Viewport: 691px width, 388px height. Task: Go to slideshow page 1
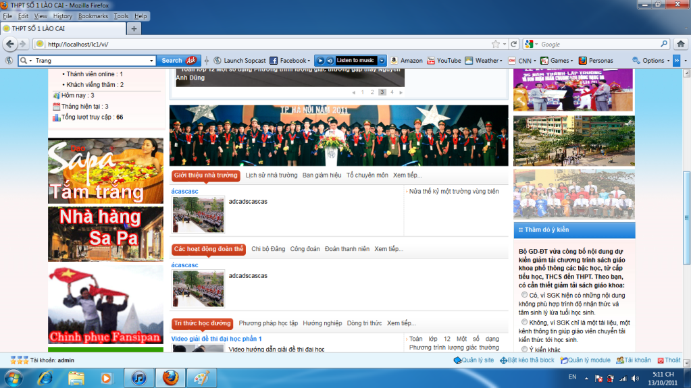[363, 92]
